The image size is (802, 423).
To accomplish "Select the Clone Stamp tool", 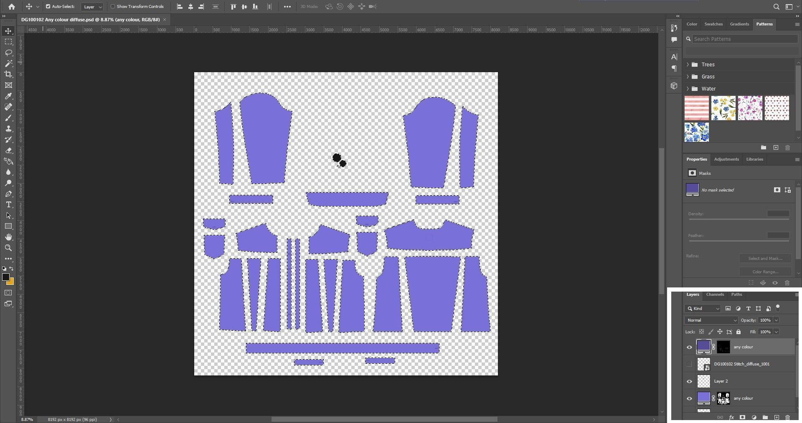I will (8, 128).
